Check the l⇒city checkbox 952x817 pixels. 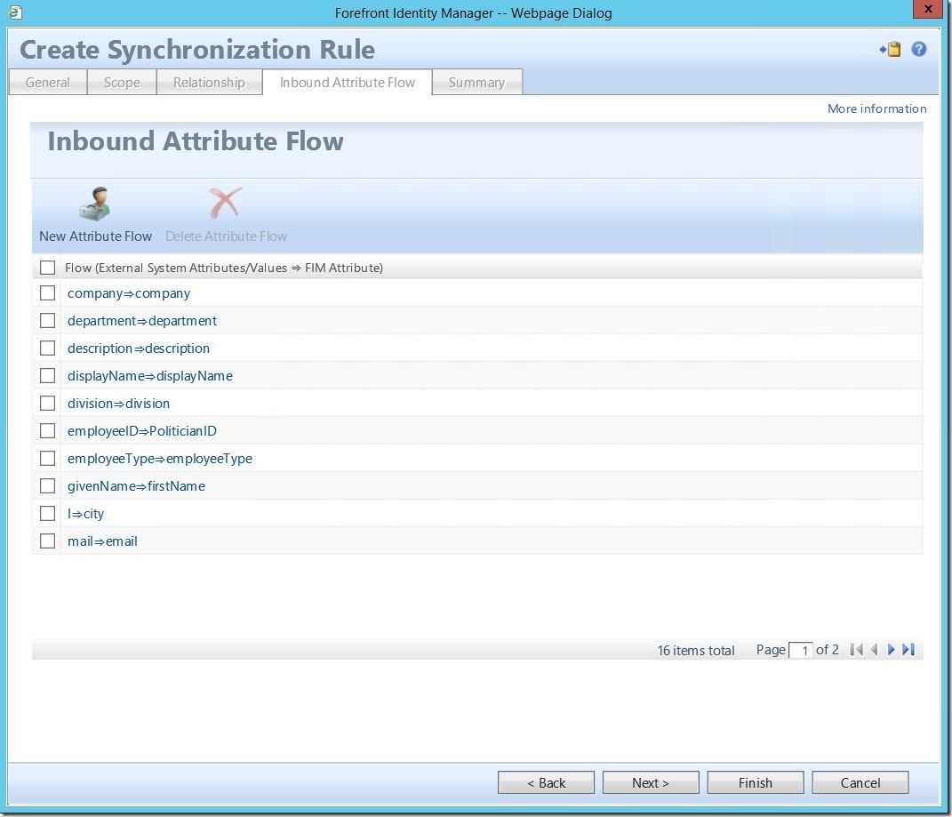(x=47, y=513)
